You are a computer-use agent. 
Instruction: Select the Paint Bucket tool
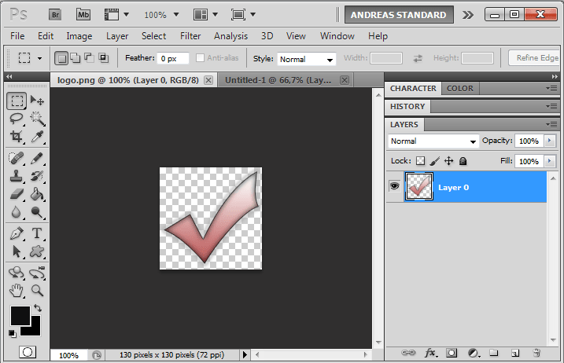tap(37, 194)
